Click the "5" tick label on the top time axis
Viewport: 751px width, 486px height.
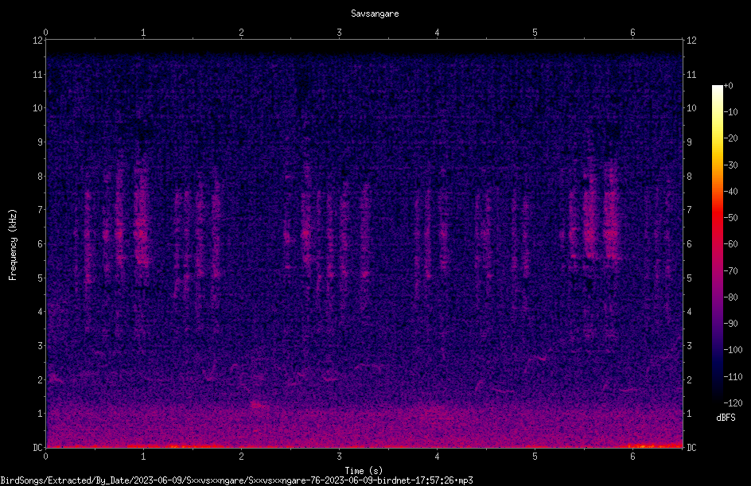(535, 33)
